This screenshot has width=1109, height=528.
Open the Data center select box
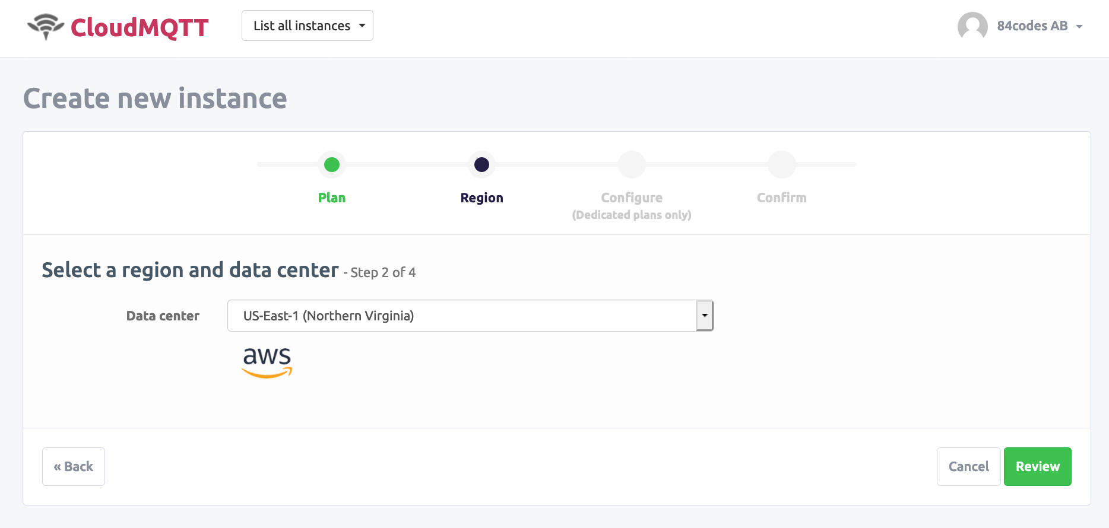[461, 316]
